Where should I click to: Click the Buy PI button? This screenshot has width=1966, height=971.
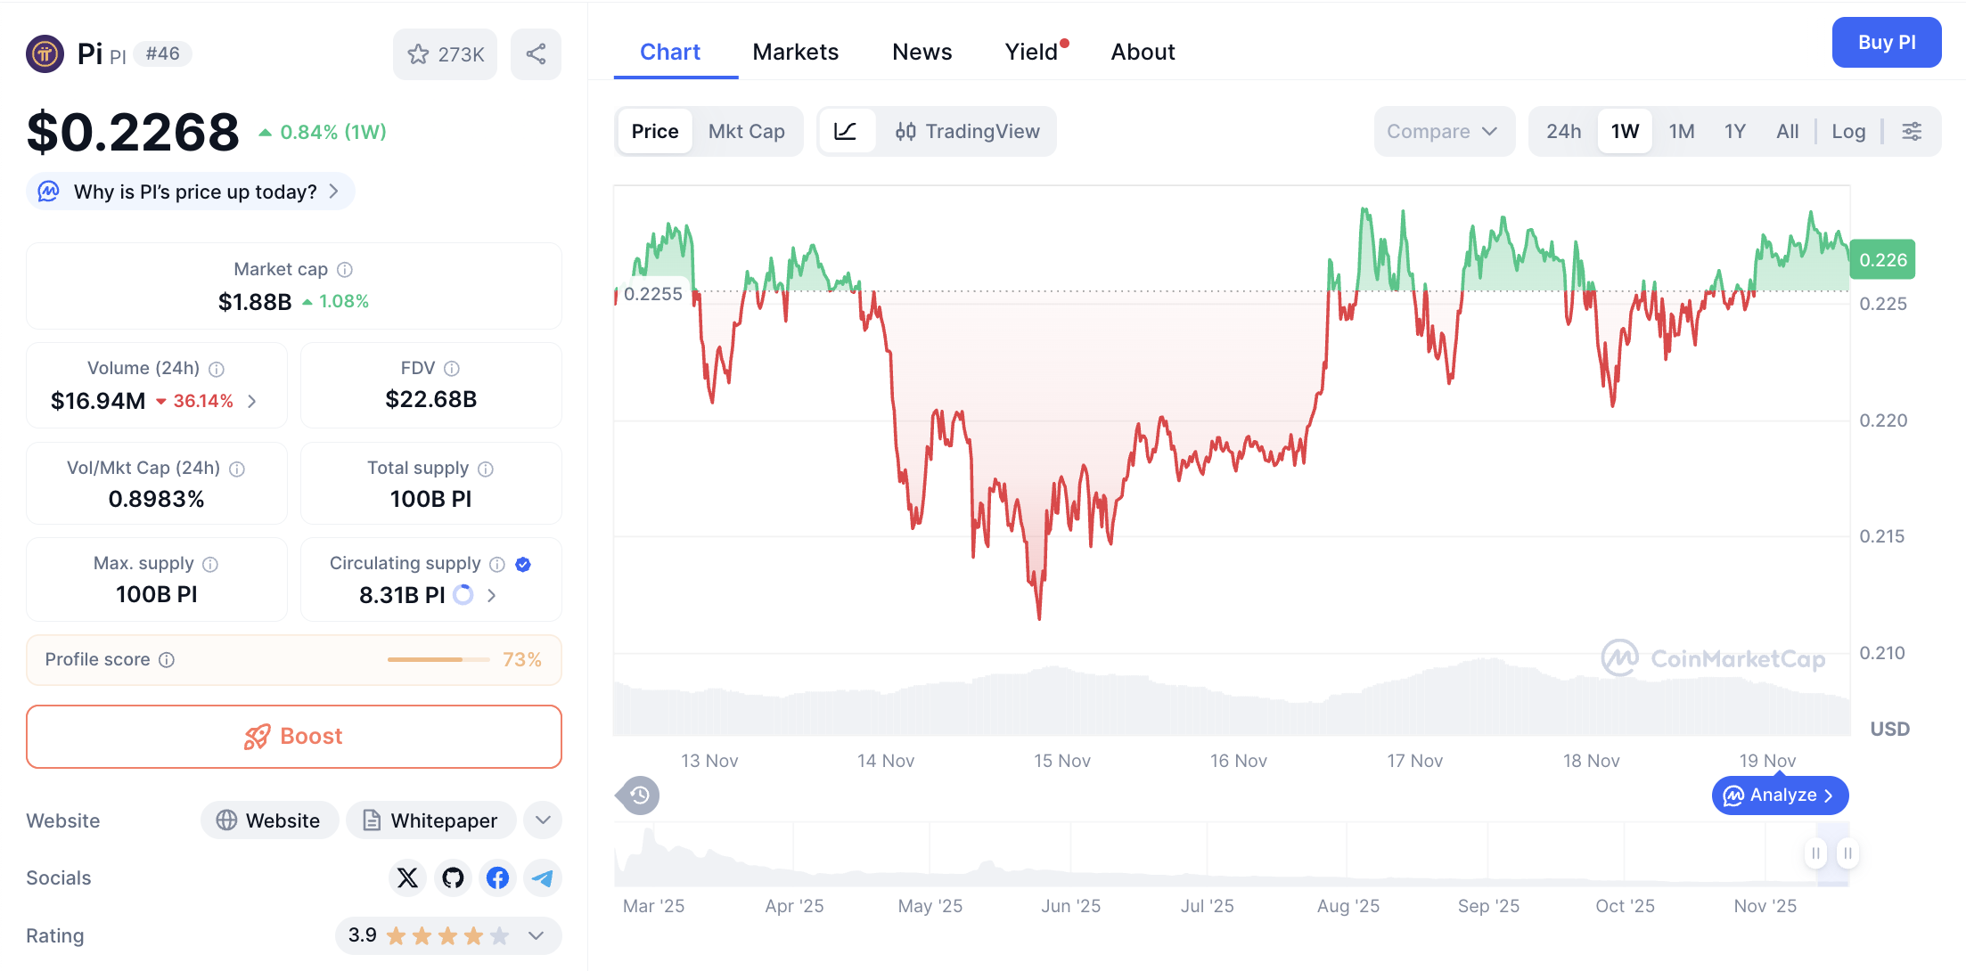1887,42
